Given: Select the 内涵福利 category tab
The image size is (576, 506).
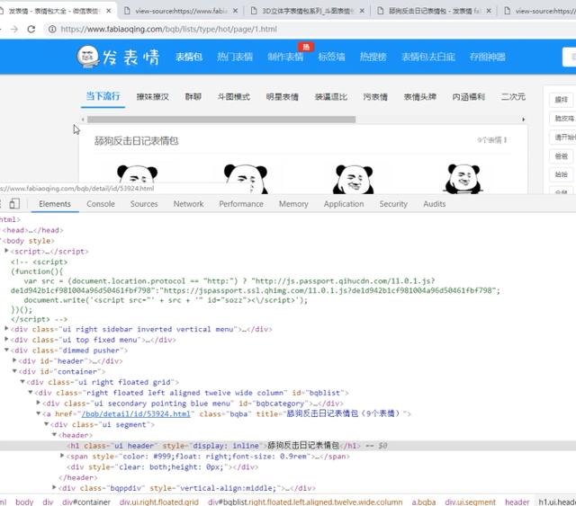Looking at the screenshot, I should pyautogui.click(x=468, y=97).
